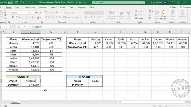Align text left icon

click(46, 17)
